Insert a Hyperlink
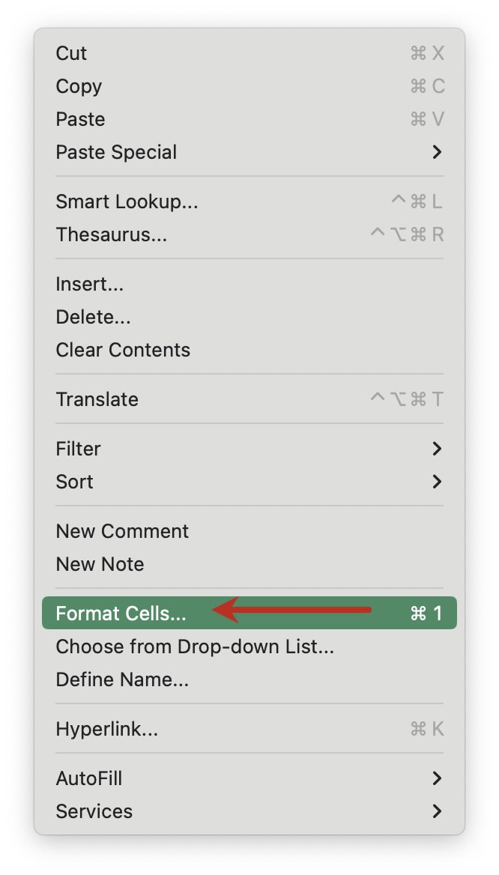The width and height of the screenshot is (499, 875). (106, 728)
